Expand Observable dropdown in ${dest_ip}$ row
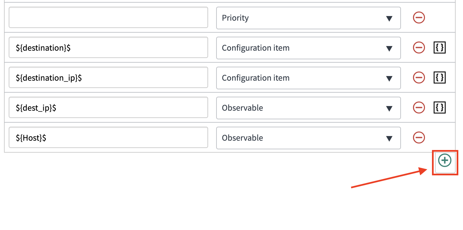Viewport: 463px width, 230px height. click(309, 108)
